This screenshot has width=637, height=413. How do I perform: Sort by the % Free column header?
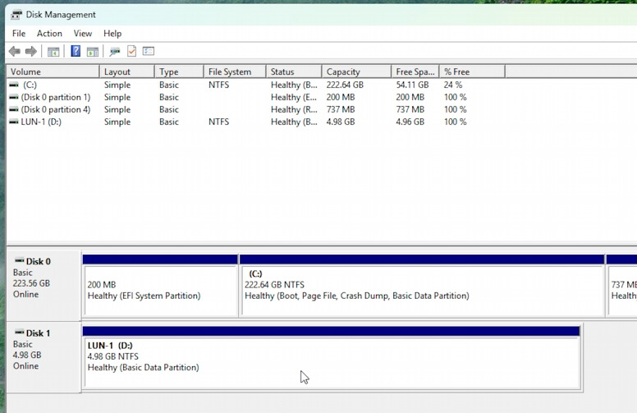pyautogui.click(x=472, y=71)
